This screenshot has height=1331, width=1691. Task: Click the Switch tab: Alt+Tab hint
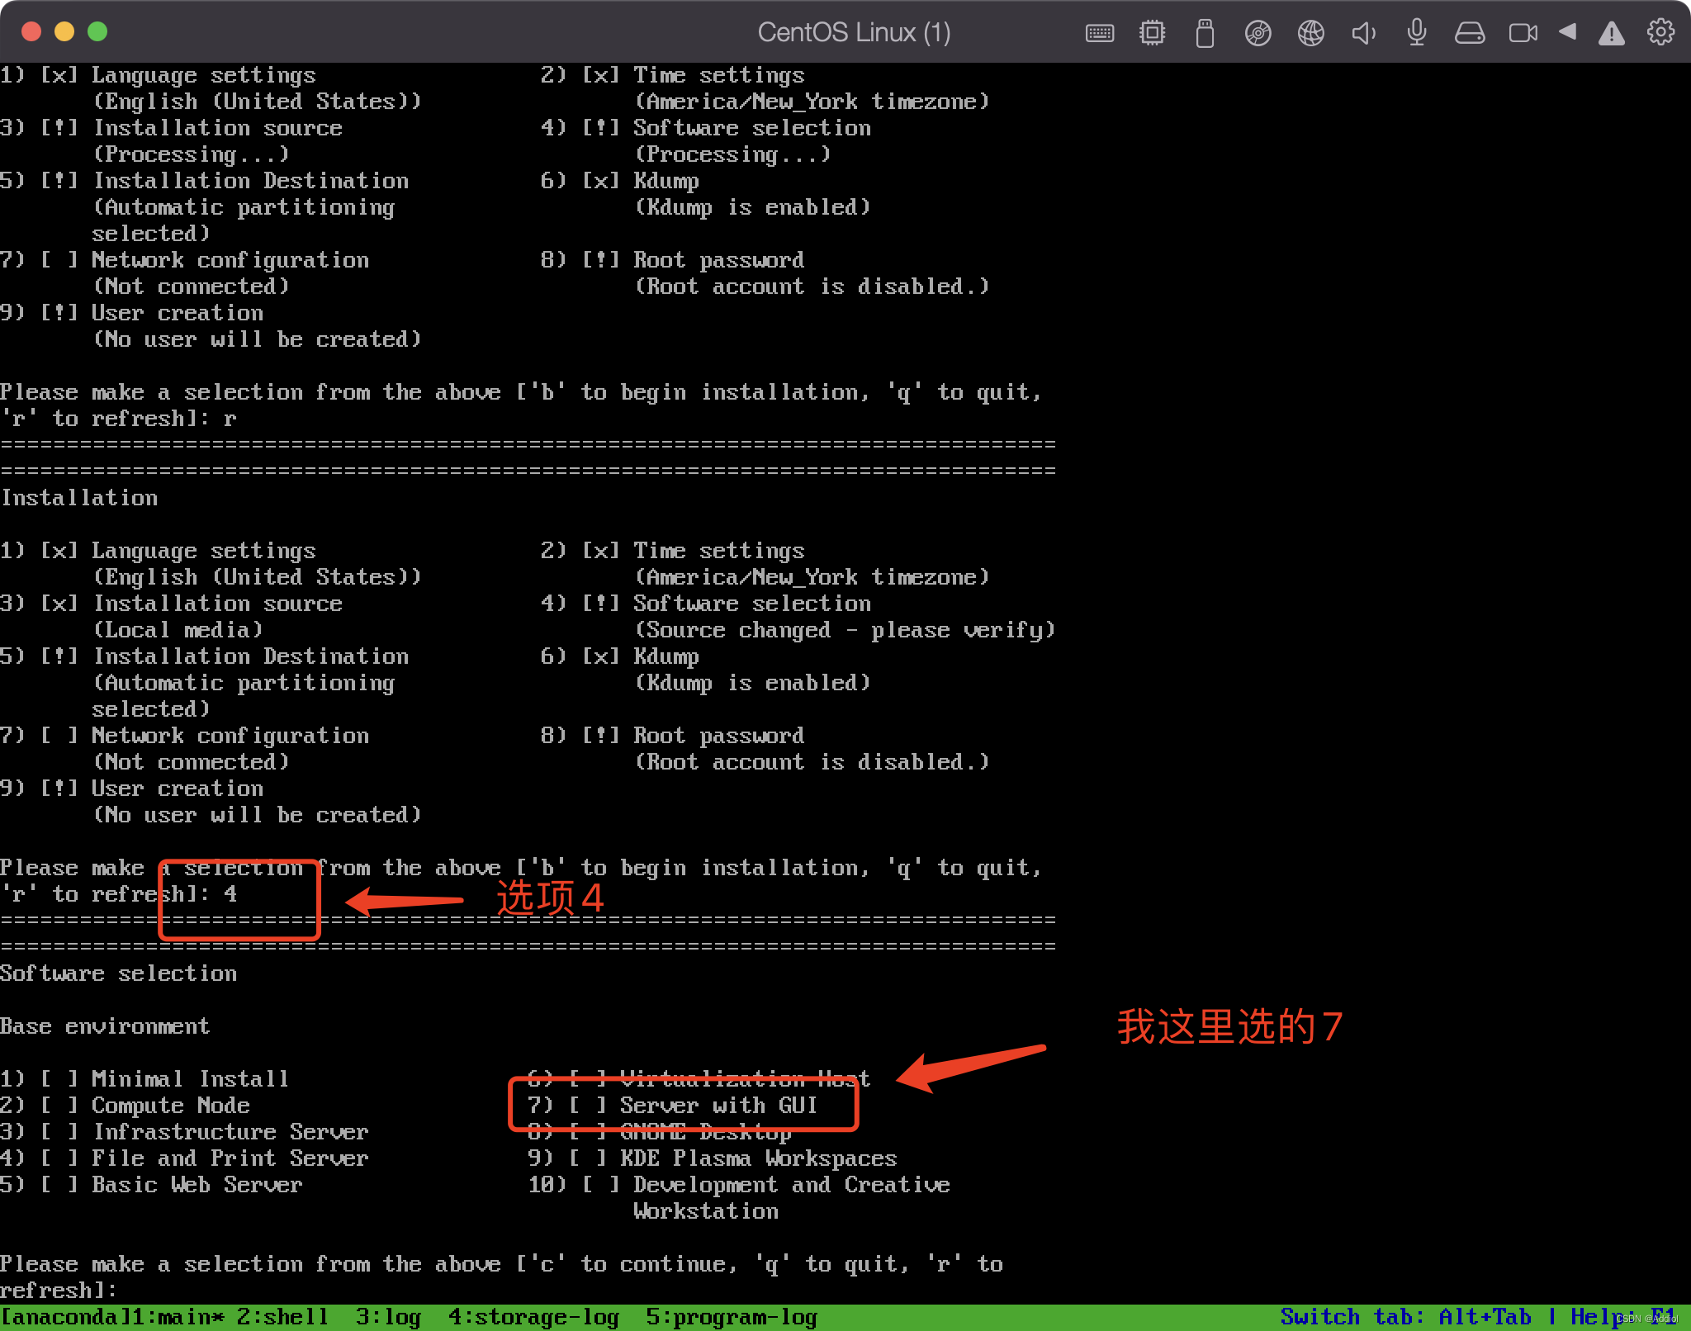[1405, 1316]
